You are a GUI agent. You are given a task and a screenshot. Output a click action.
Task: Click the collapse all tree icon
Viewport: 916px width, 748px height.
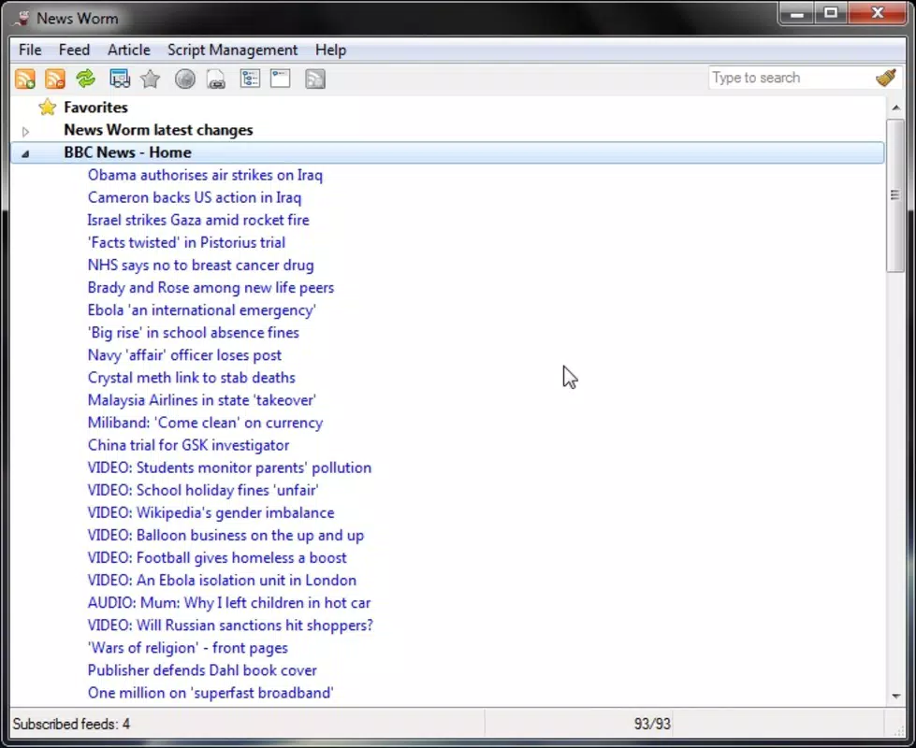point(281,79)
